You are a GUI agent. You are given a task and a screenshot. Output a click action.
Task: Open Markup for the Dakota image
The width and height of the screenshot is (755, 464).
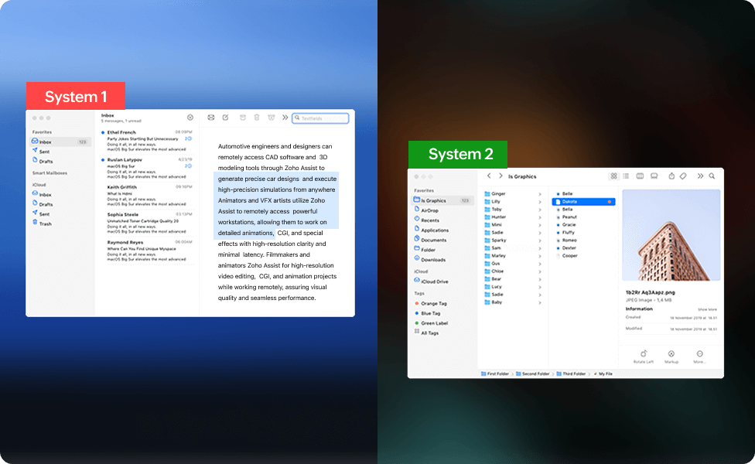click(x=671, y=355)
